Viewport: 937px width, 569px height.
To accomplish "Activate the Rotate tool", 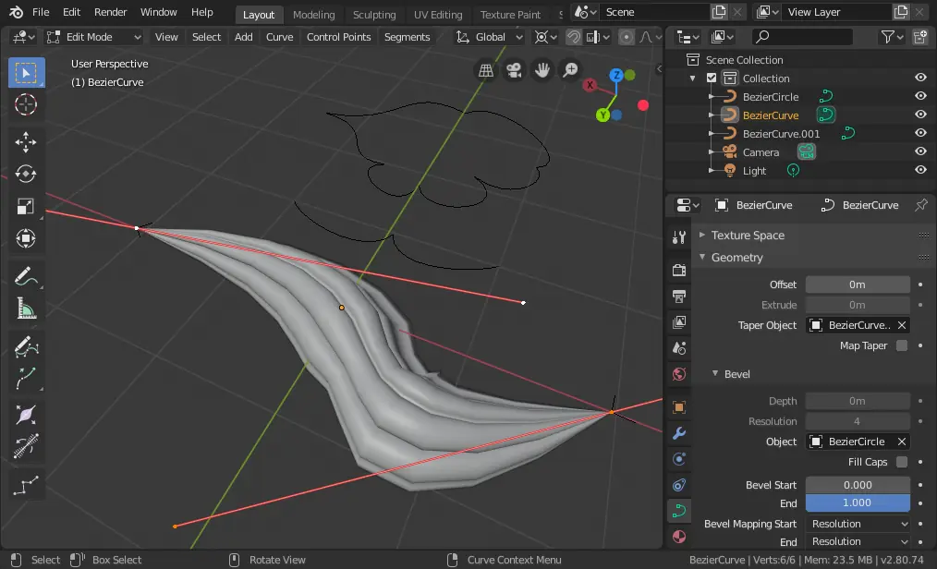I will coord(26,174).
